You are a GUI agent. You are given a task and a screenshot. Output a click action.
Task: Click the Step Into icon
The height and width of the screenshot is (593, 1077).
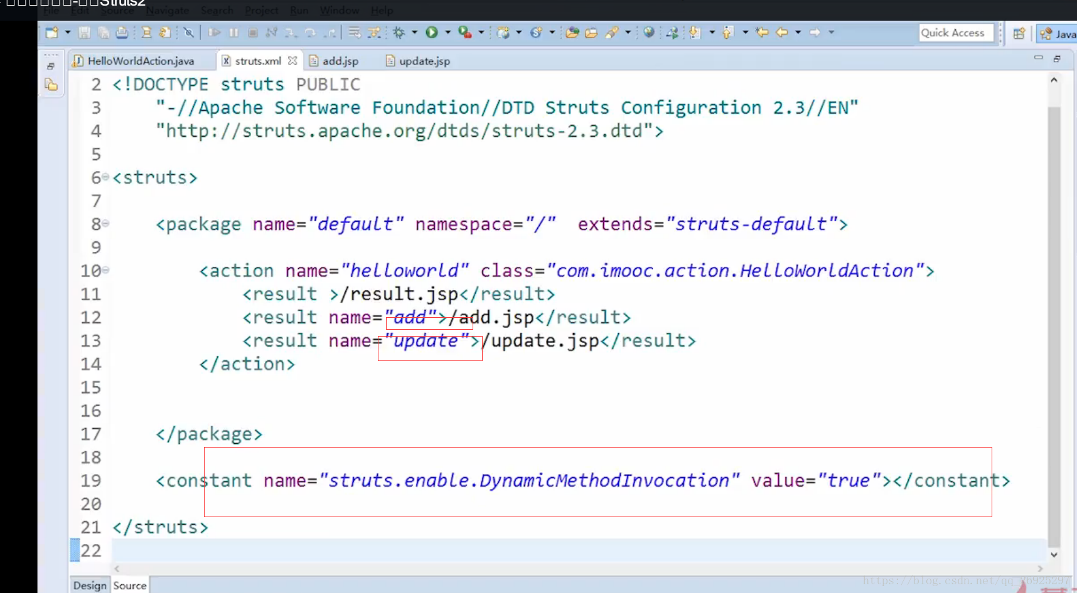[291, 32]
